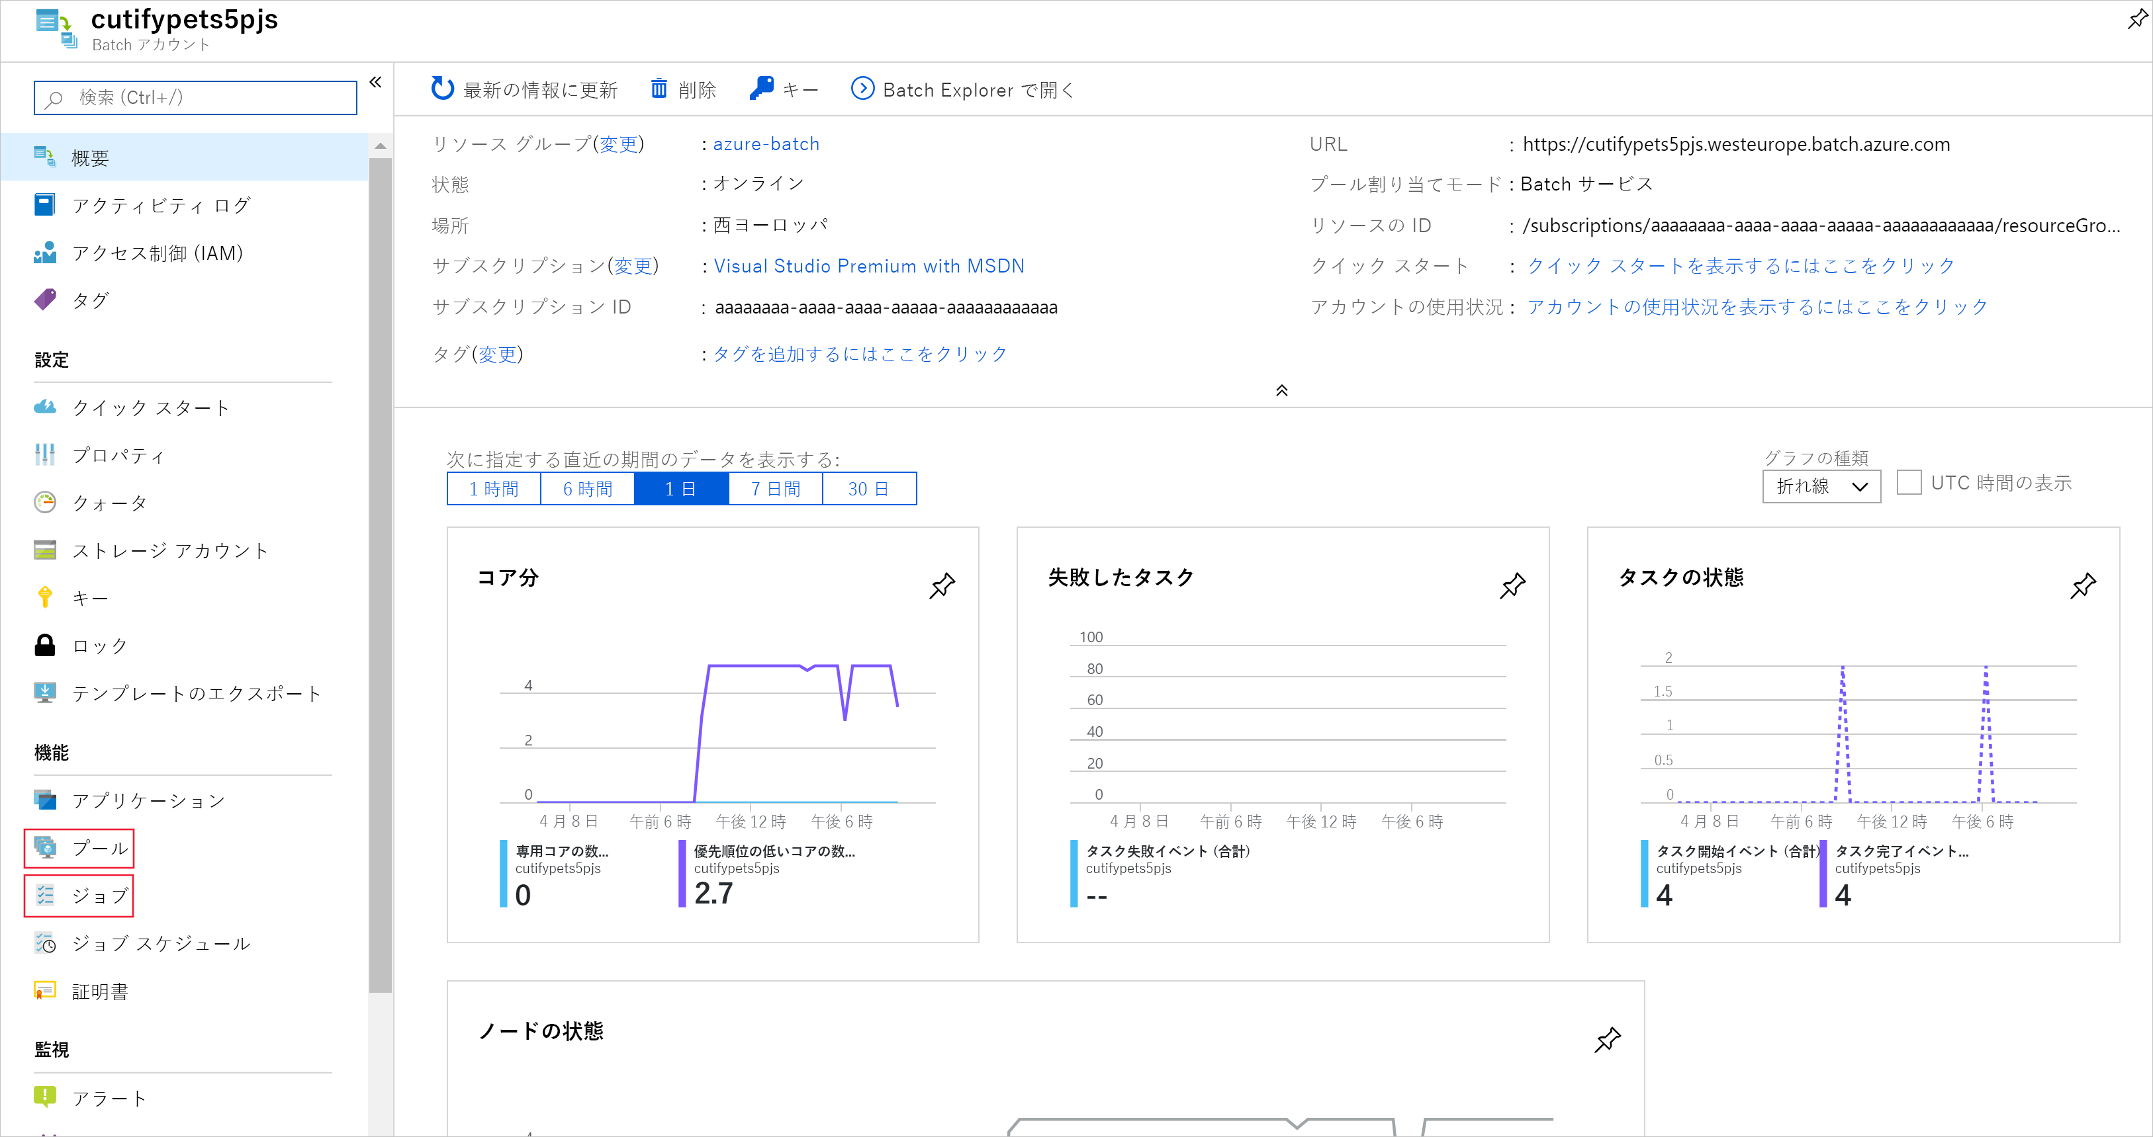Viewport: 2153px width, 1137px height.
Task: Click the yellow キー icon in sidebar
Action: [45, 597]
